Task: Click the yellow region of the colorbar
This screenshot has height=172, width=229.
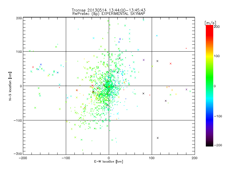Action: [210, 56]
